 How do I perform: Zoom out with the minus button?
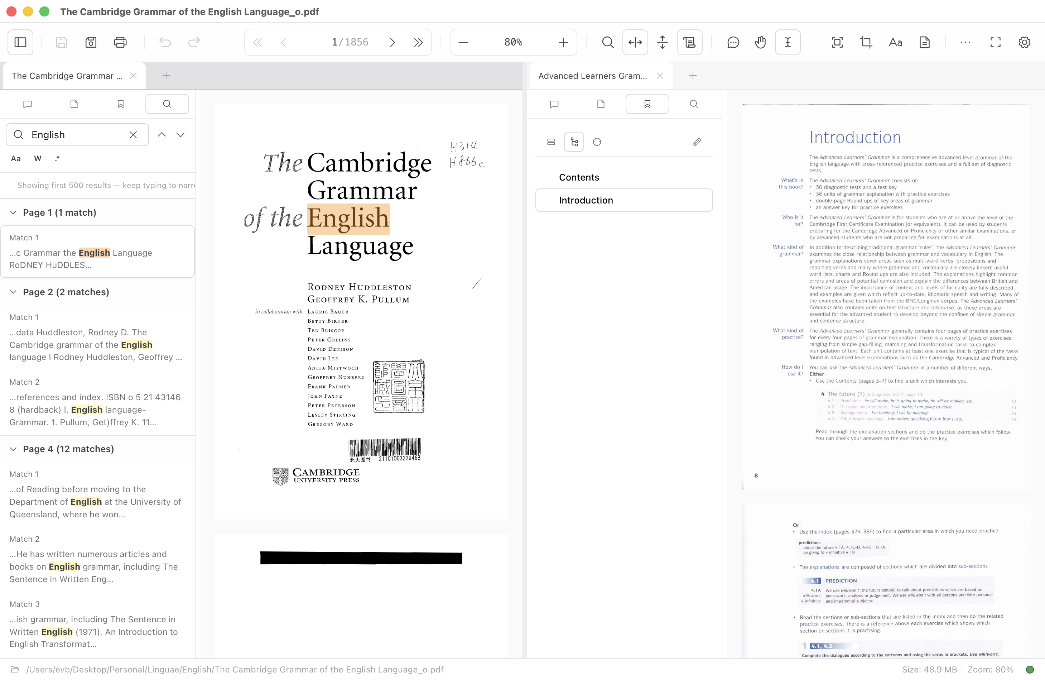pyautogui.click(x=463, y=42)
